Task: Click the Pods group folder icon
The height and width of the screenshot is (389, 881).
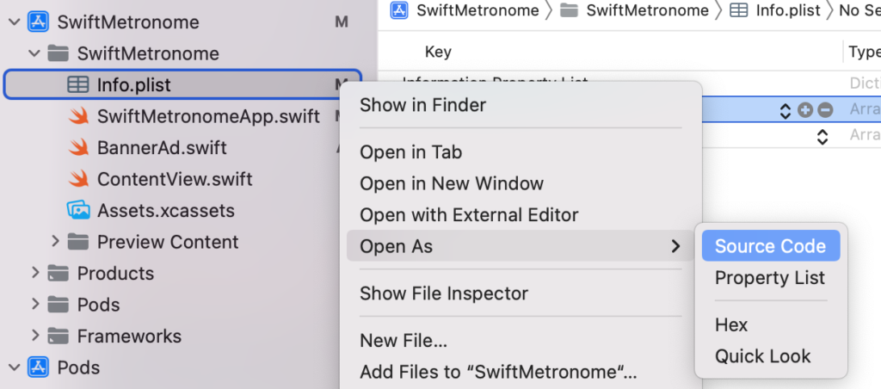Action: 58,305
